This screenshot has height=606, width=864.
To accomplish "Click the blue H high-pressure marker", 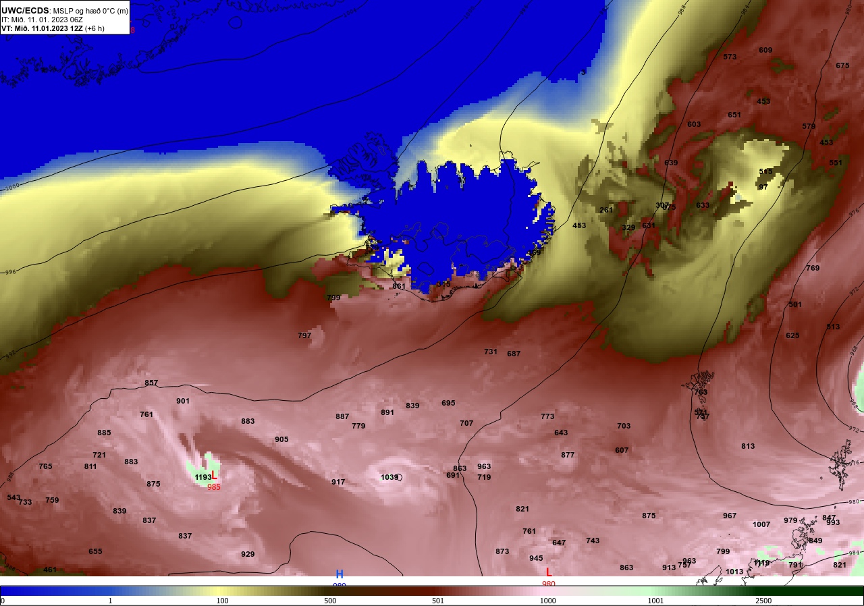I will click(x=340, y=574).
